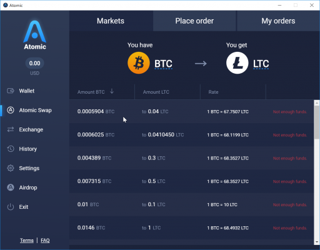The height and width of the screenshot is (250, 320).
Task: Open the FAQ link
Action: pyautogui.click(x=45, y=241)
